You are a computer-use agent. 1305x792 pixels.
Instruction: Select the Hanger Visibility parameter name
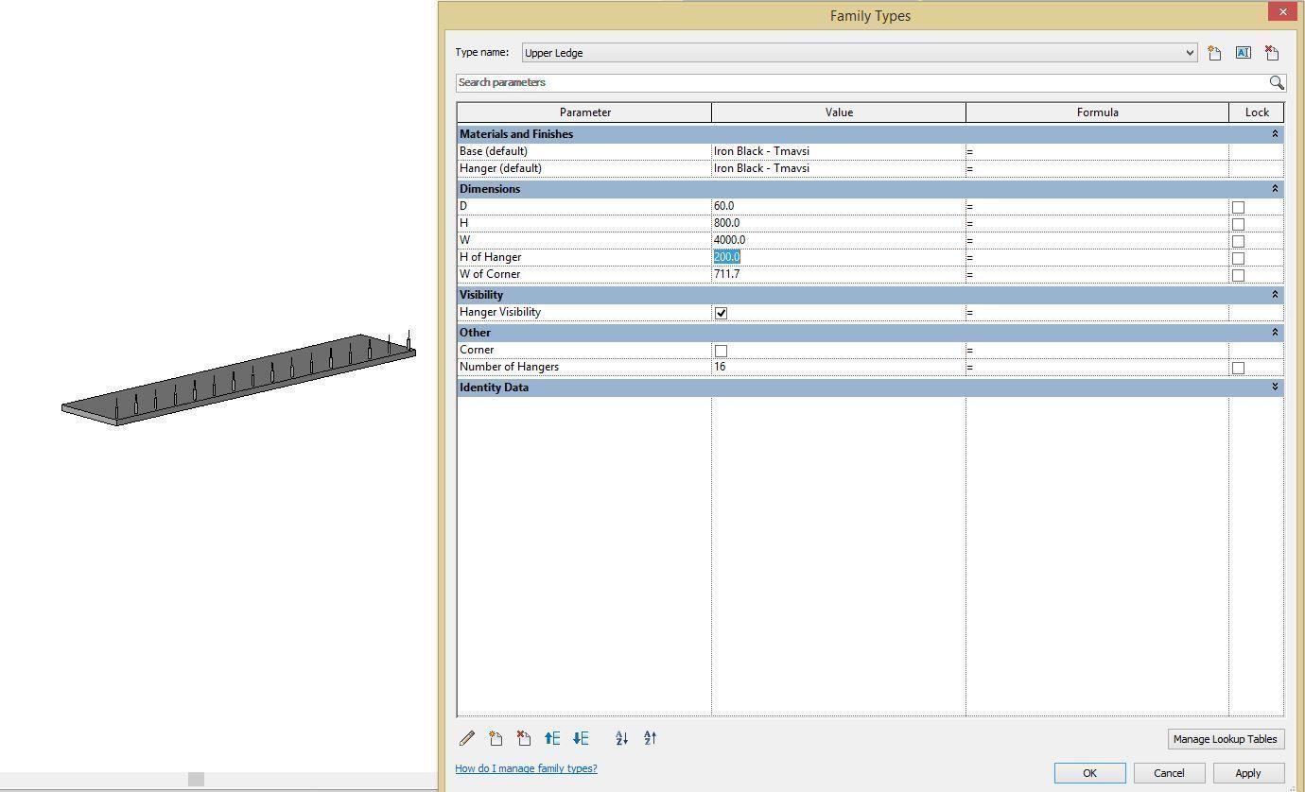(x=500, y=312)
